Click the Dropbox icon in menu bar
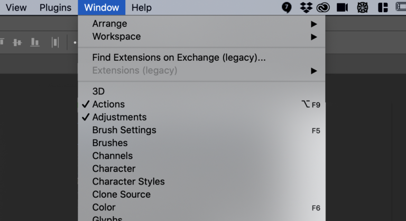This screenshot has width=406, height=221. coord(306,7)
